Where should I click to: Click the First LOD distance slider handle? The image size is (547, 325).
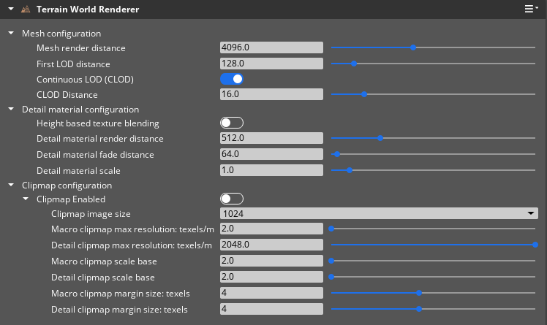354,64
